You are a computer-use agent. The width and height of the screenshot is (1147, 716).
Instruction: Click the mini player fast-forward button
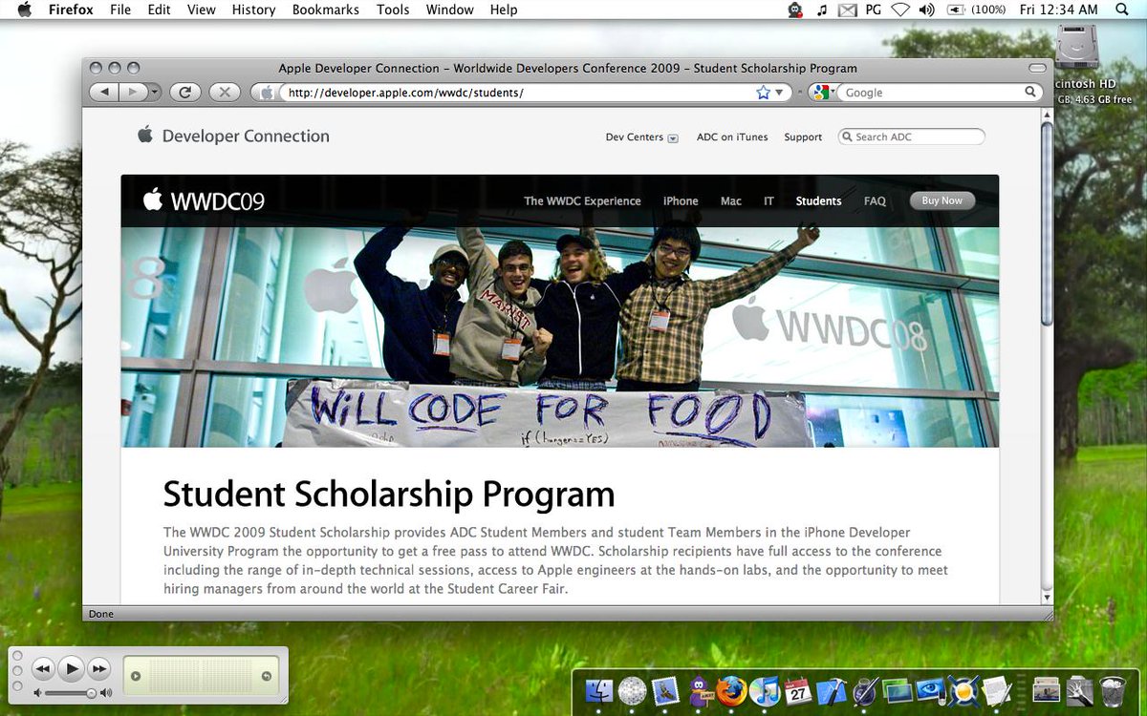99,668
